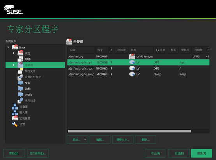Sort by the FS 类型 column header
Image resolution: width=216 pixels, height=160 pixels.
click(161, 50)
